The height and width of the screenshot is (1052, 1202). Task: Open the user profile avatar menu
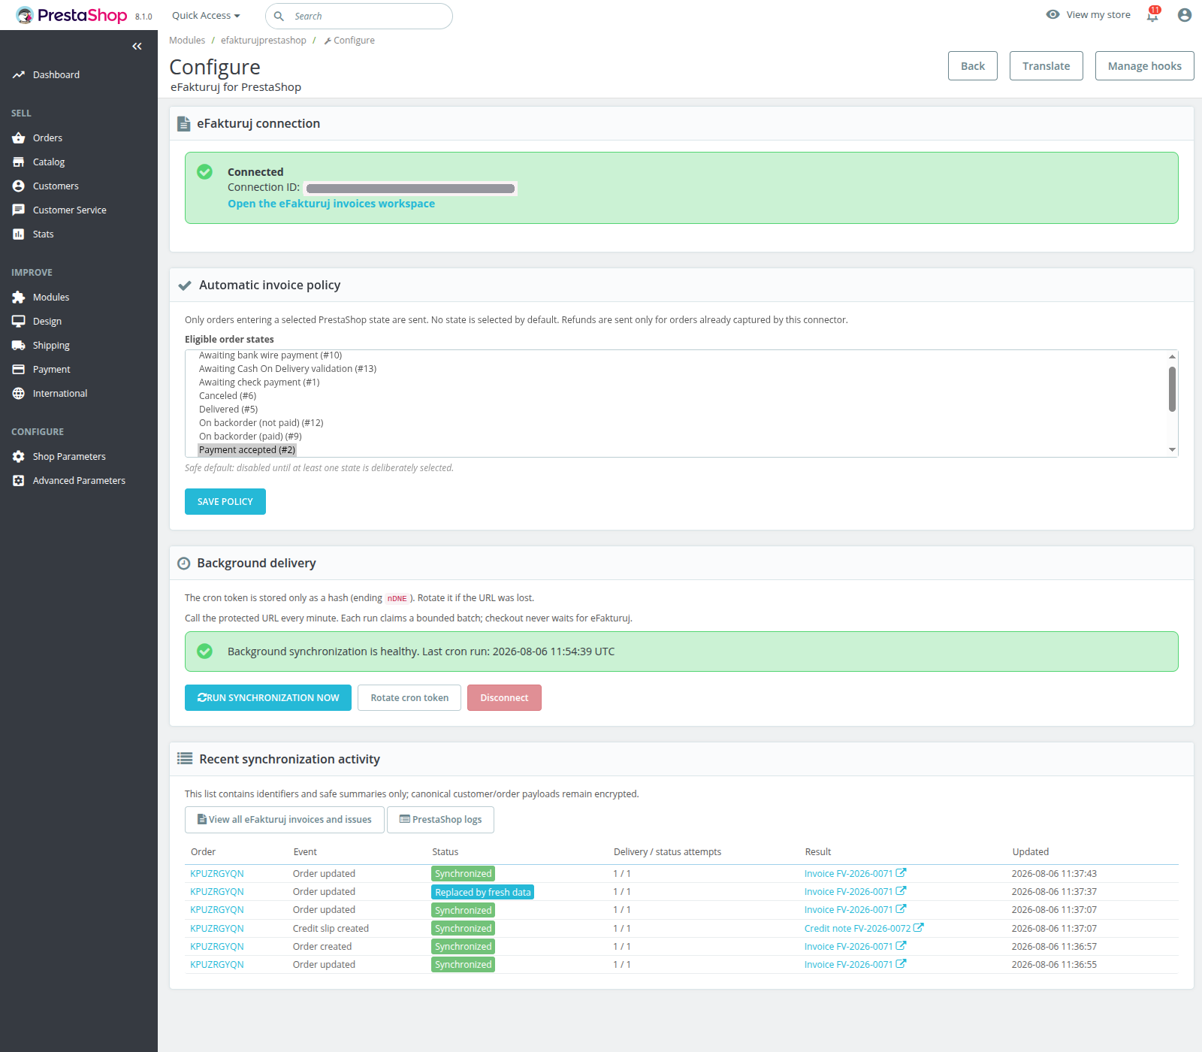[x=1185, y=15]
